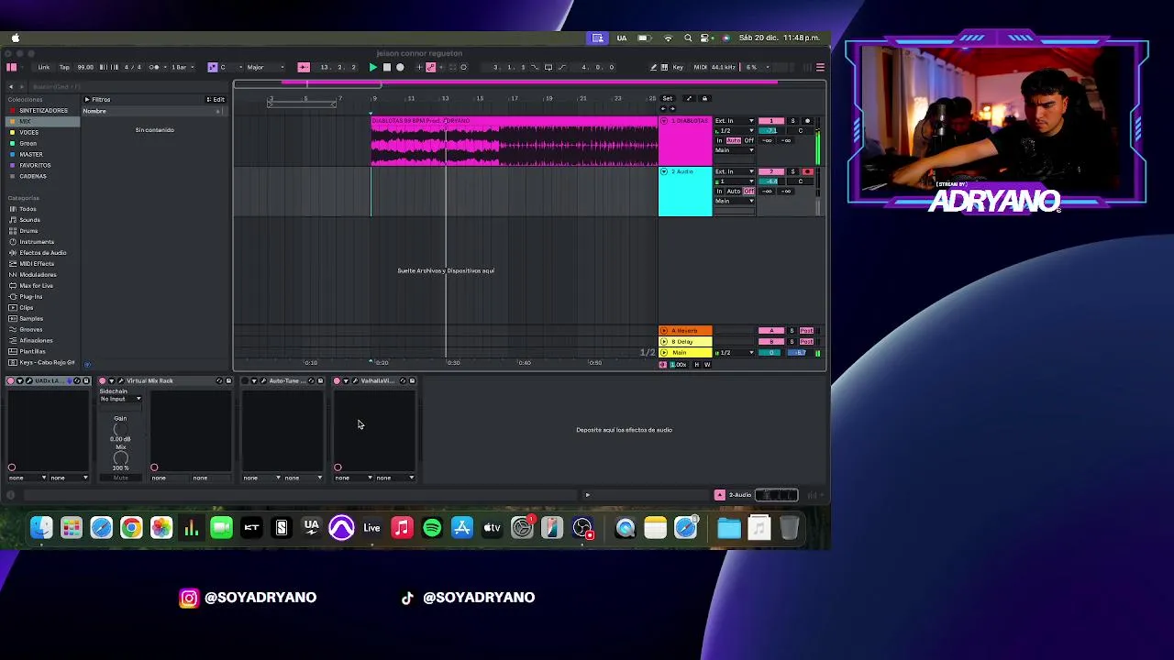Open Google Chrome from the Dock
This screenshot has width=1174, height=660.
pos(131,527)
